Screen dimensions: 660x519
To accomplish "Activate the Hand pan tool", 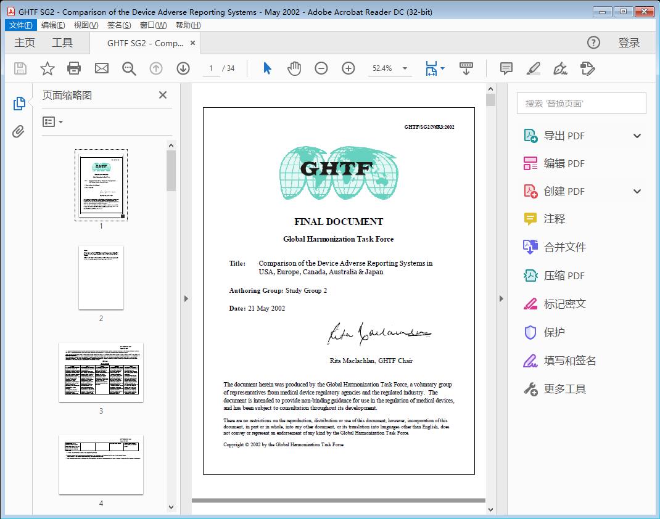I will pyautogui.click(x=294, y=68).
